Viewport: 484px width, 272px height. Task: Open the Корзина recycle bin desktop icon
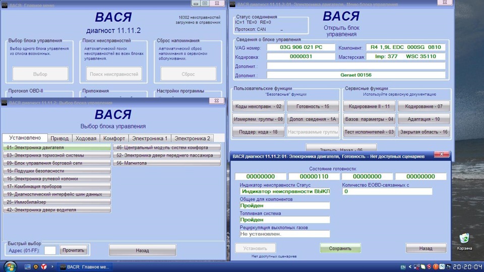[464, 241]
